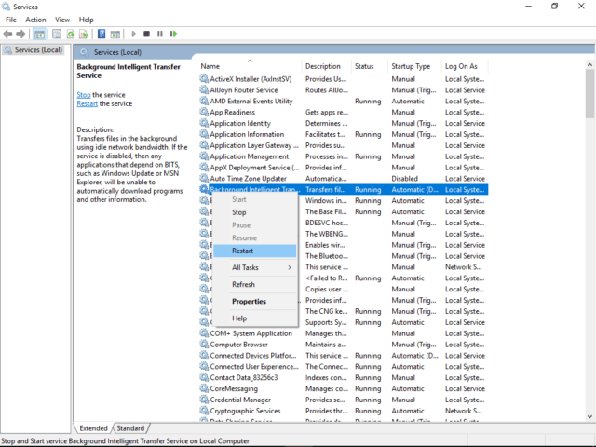Select gear icon of ActiveX Installer service

(x=204, y=78)
